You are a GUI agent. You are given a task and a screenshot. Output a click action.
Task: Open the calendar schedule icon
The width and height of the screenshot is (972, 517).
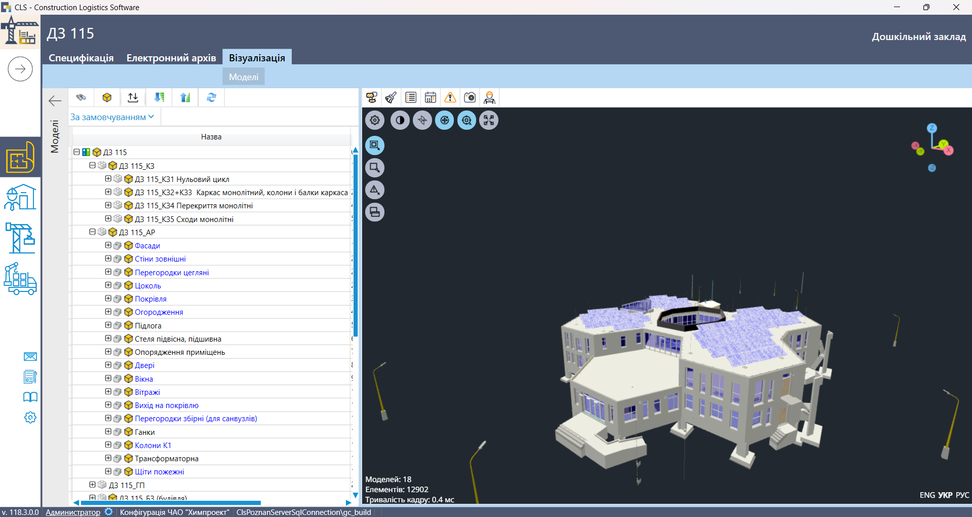431,97
